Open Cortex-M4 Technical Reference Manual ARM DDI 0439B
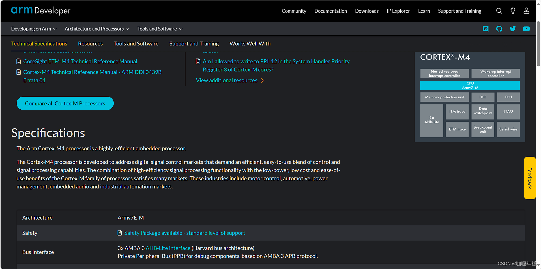Image resolution: width=541 pixels, height=269 pixels. 92,76
